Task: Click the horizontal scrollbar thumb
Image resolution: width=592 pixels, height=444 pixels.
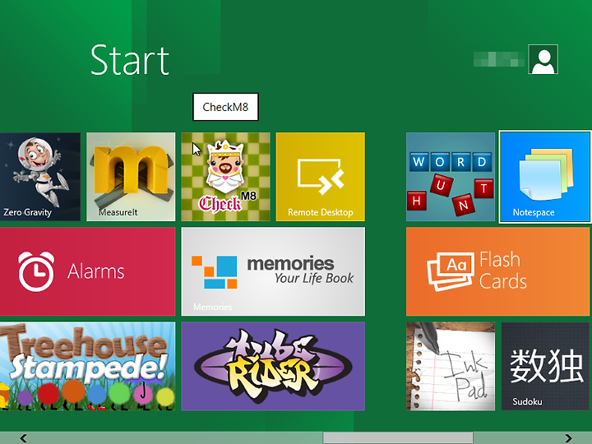Action: tap(398, 438)
